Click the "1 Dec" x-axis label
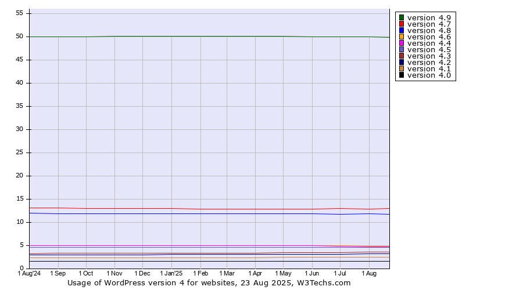 pos(142,273)
